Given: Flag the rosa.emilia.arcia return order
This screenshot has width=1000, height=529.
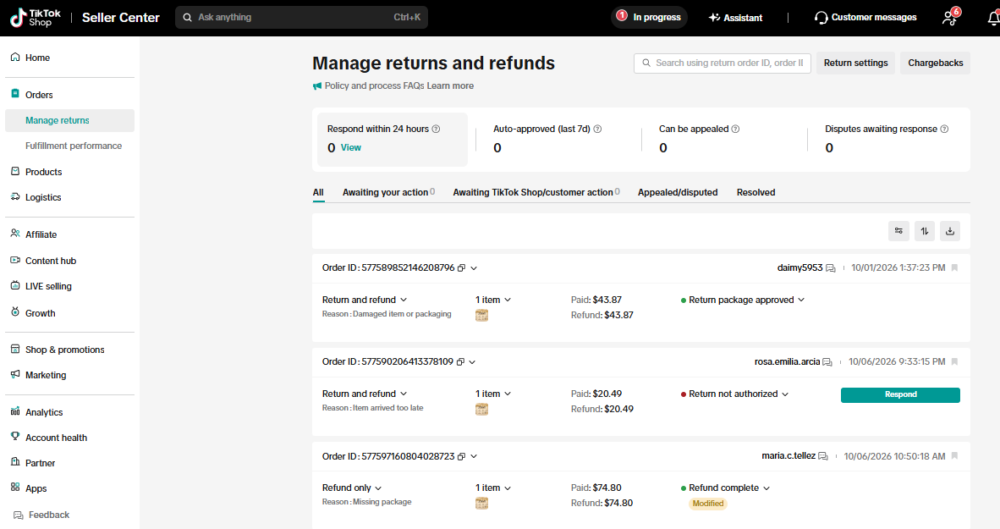Looking at the screenshot, I should 954,361.
